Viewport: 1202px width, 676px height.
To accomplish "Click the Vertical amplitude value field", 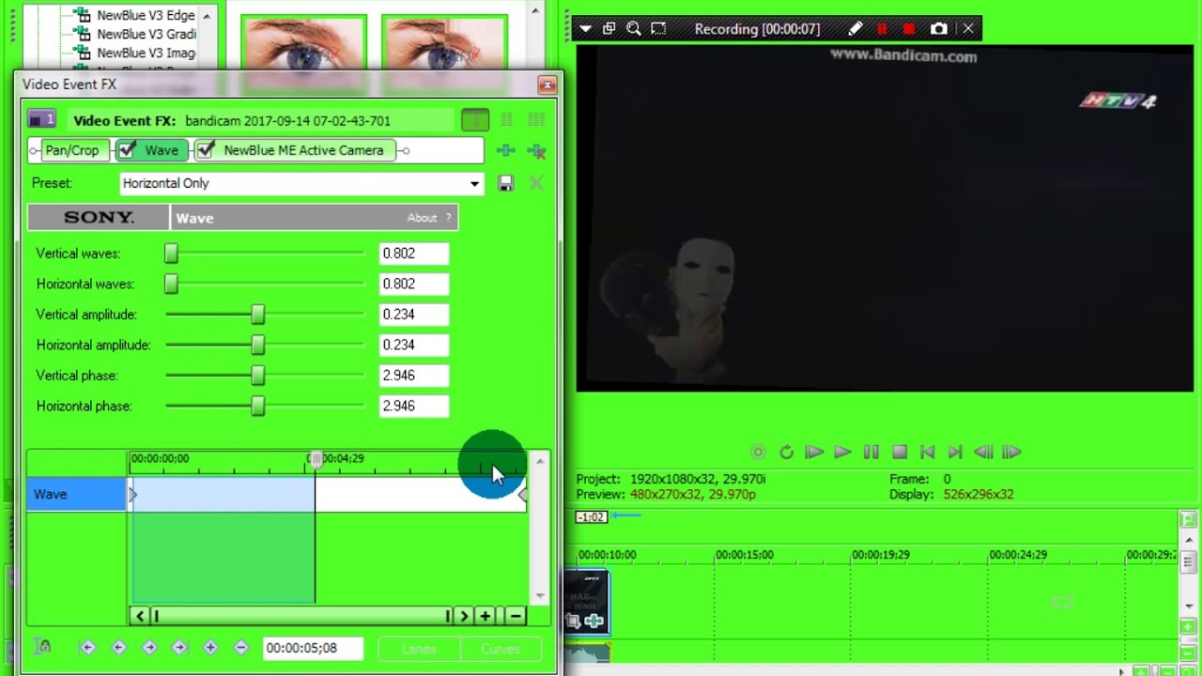I will 414,315.
